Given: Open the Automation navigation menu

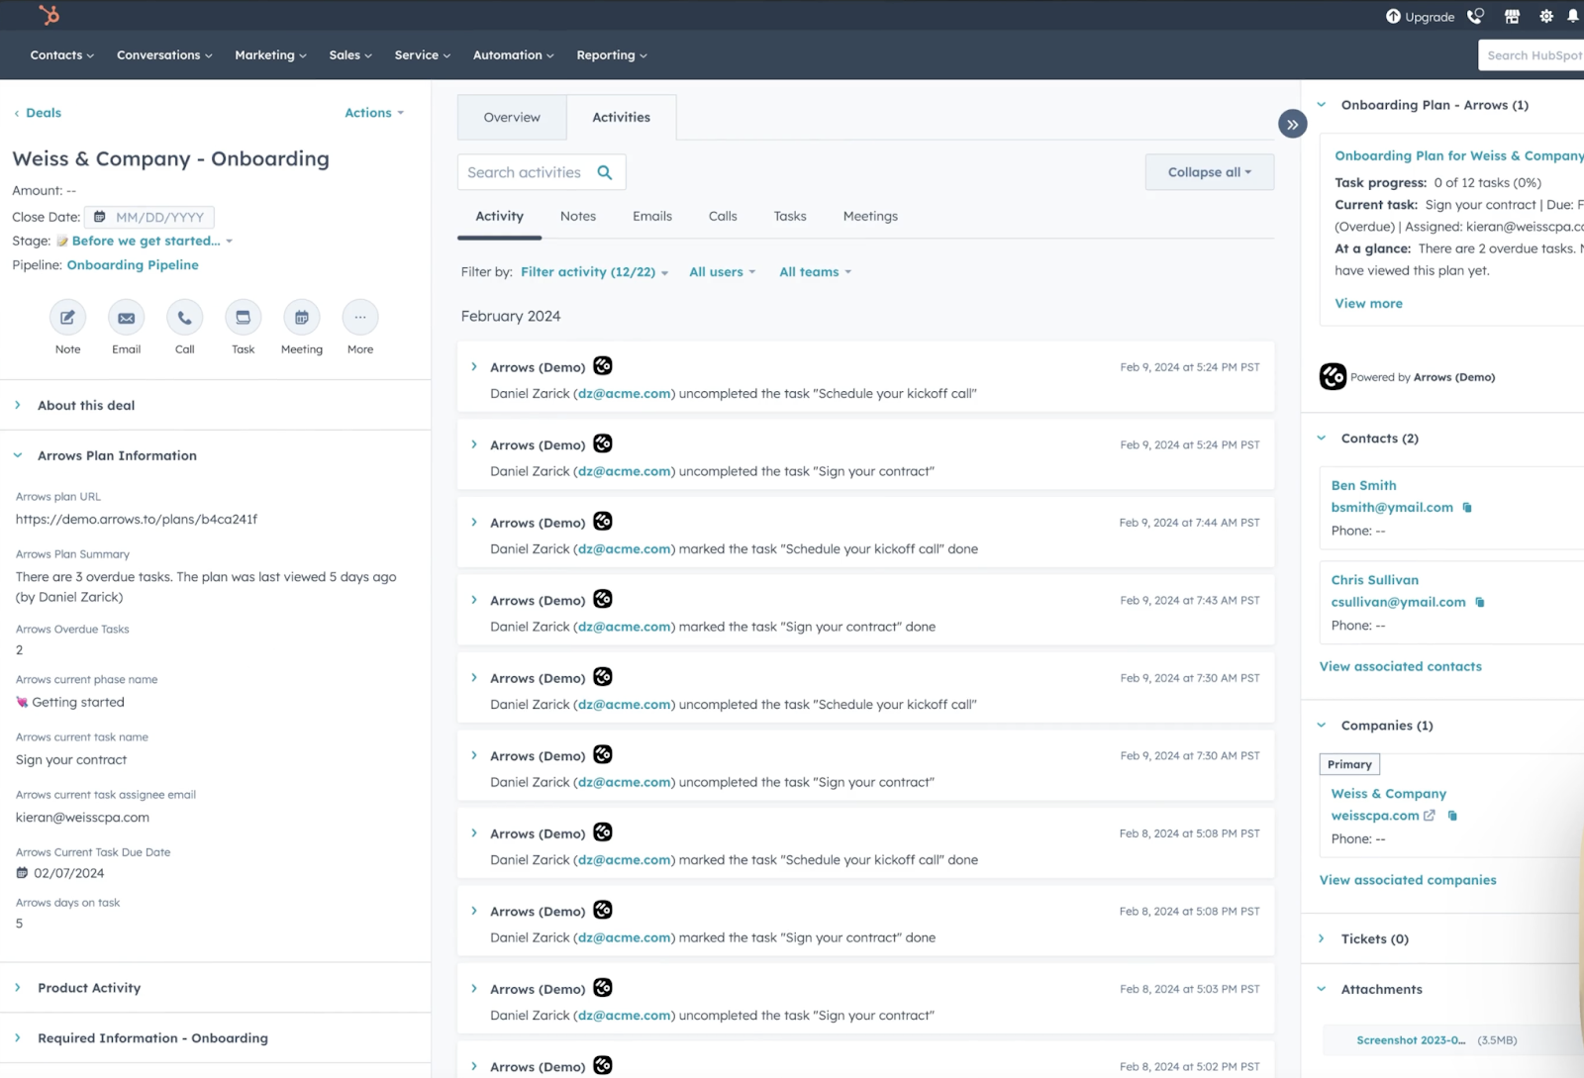Looking at the screenshot, I should [513, 55].
